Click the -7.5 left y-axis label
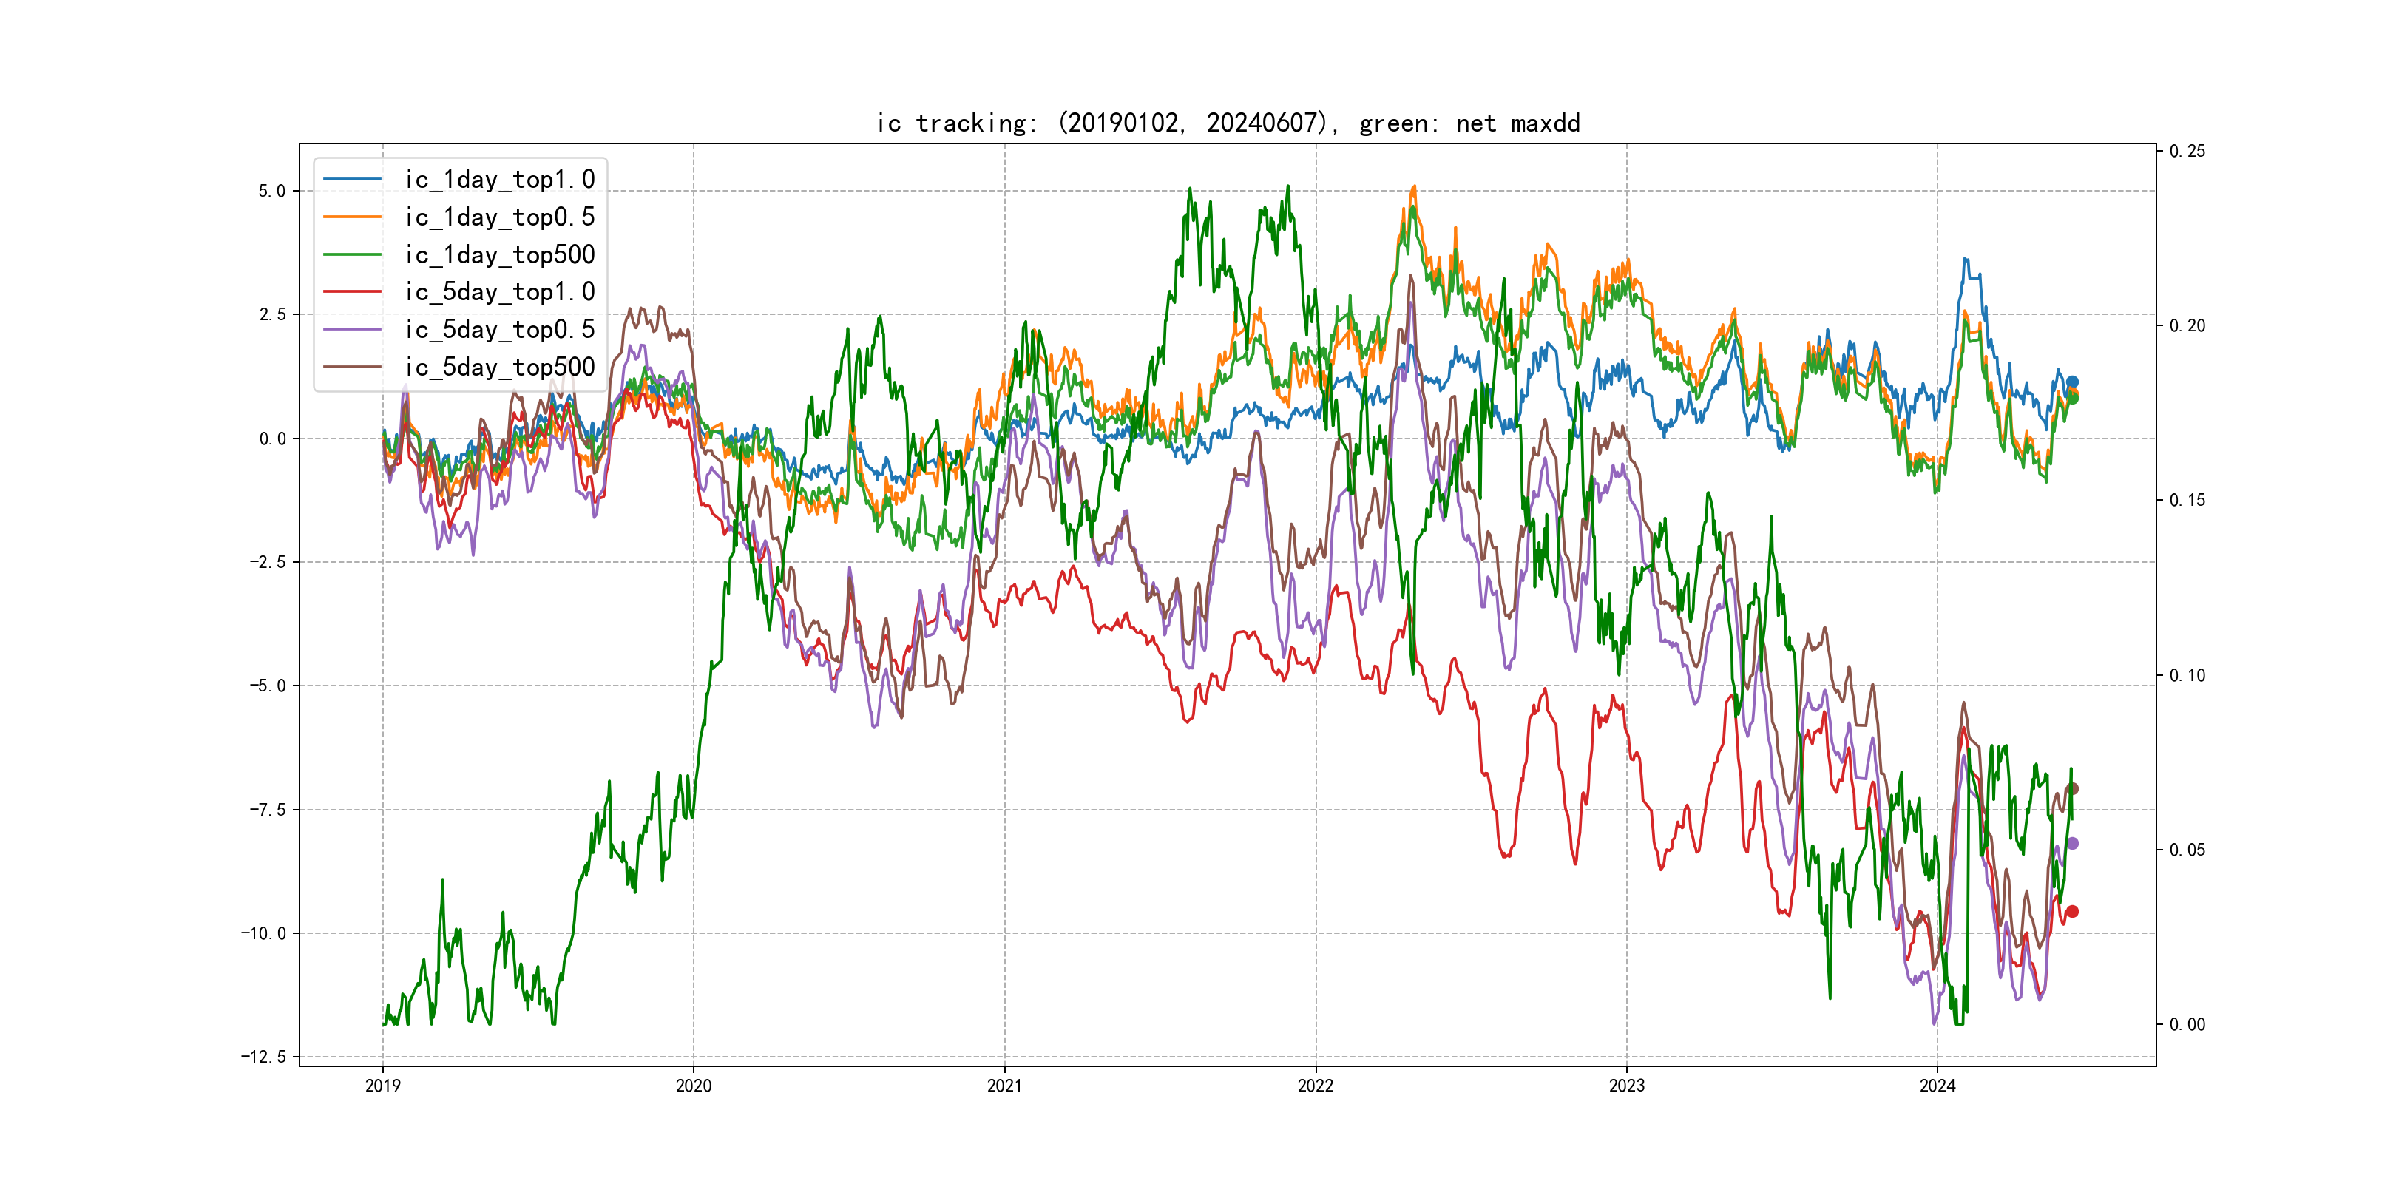The height and width of the screenshot is (1198, 2396). [268, 809]
